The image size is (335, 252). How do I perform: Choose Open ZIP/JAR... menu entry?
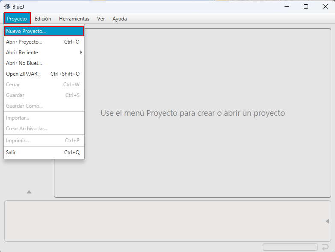coord(44,74)
